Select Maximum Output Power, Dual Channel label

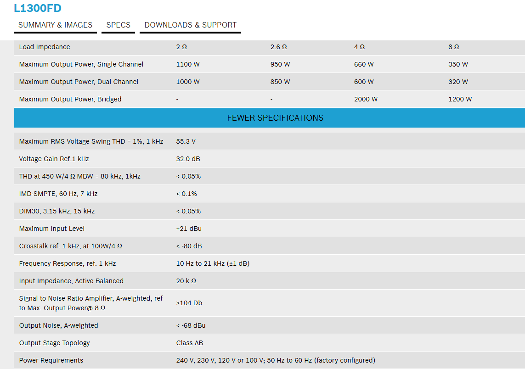(x=79, y=82)
